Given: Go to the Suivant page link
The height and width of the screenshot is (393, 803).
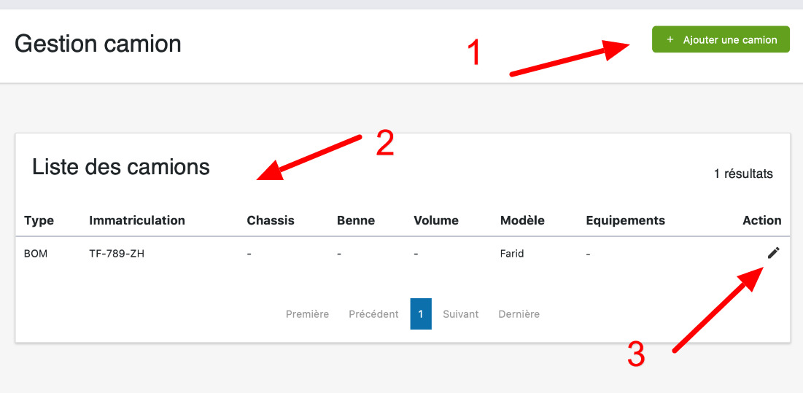Looking at the screenshot, I should pos(461,314).
